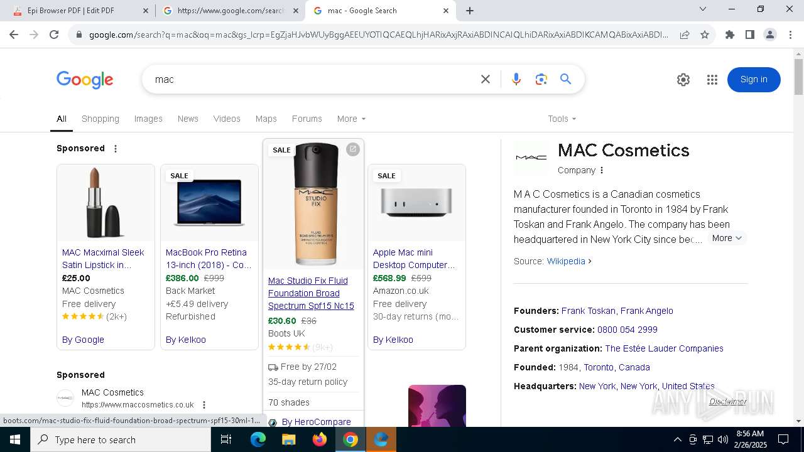
Task: Reload the page
Action: 54,35
